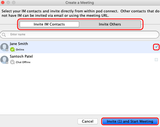Select the Santosh Patel contact name

pos(21,56)
